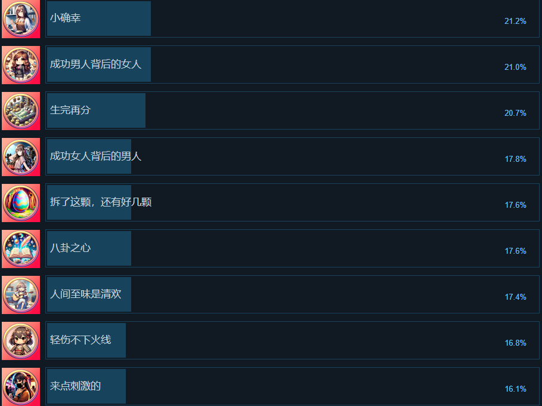
Task: Click the 生完再分 achievement icon
Action: pos(21,110)
